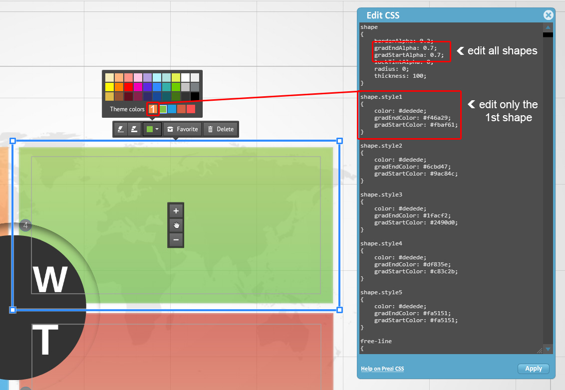565x390 pixels.
Task: Pick the blue theme color swatch
Action: tap(172, 109)
